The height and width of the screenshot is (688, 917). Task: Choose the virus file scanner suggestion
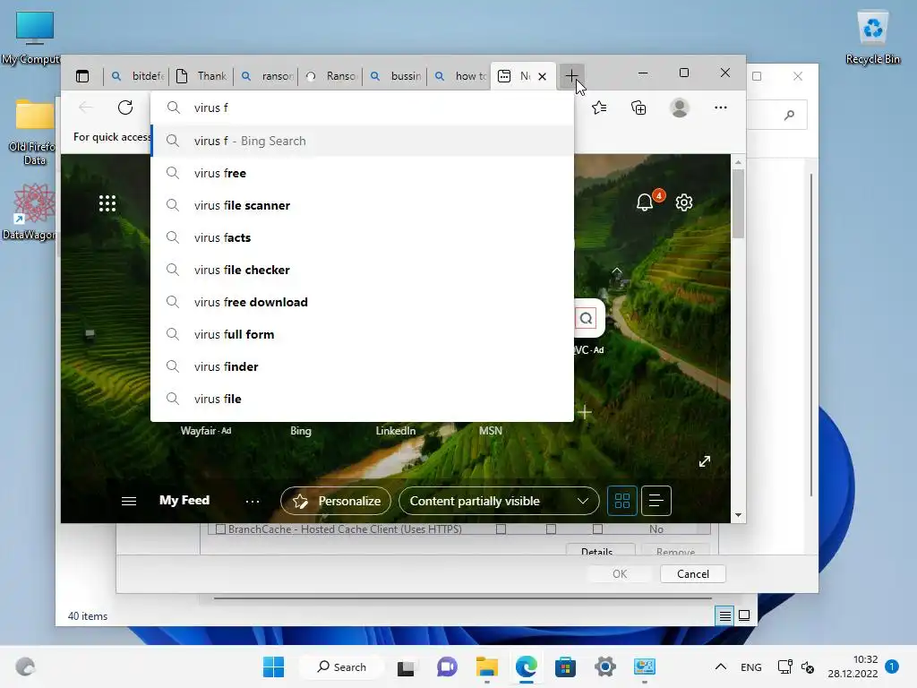click(x=362, y=205)
